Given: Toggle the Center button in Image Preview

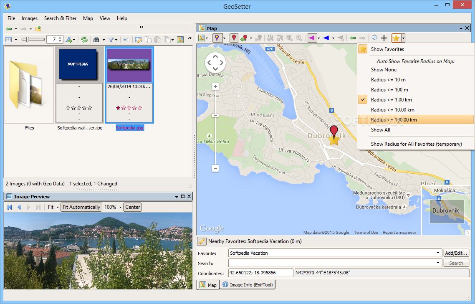Looking at the screenshot, I should tap(133, 207).
